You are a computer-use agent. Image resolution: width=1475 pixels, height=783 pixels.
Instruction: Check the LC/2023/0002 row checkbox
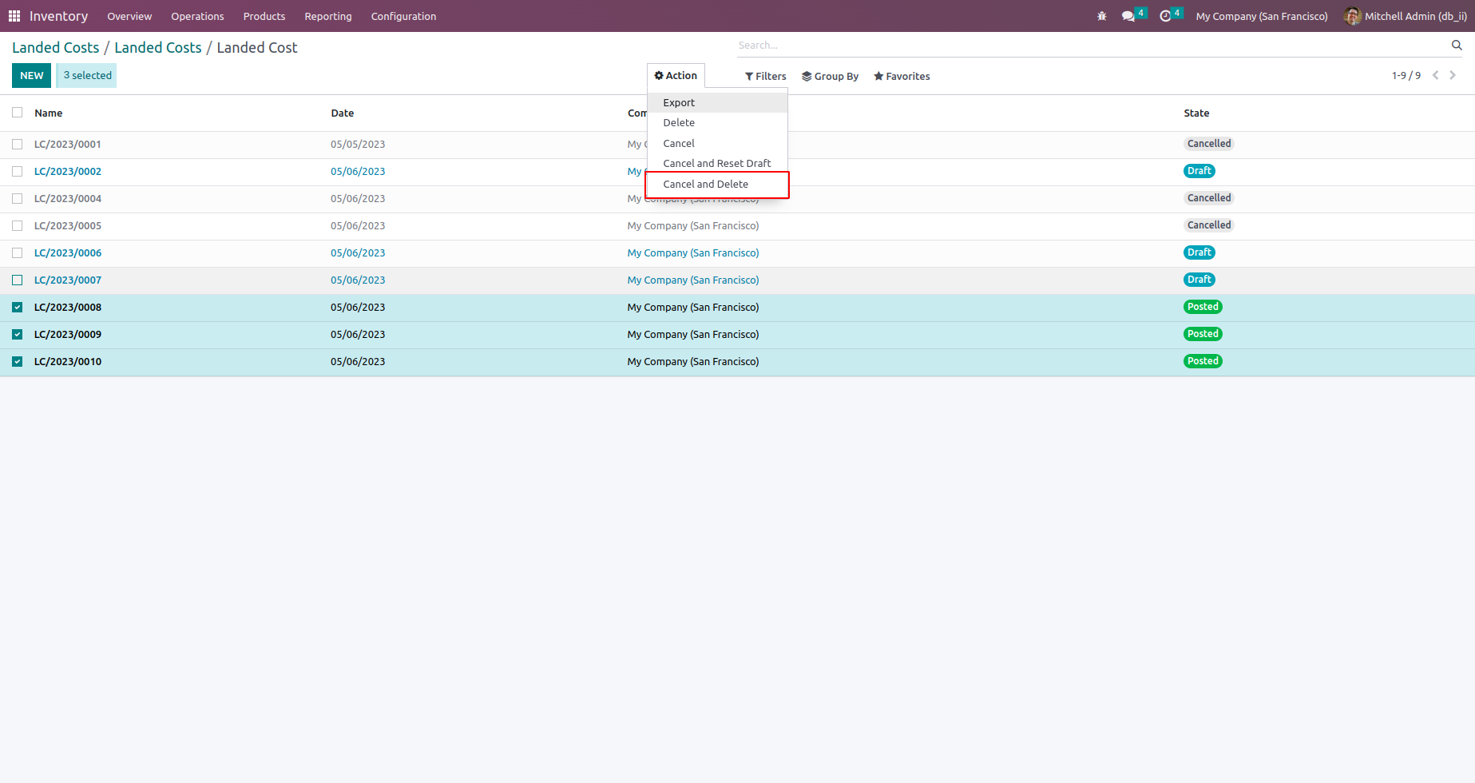pyautogui.click(x=18, y=172)
